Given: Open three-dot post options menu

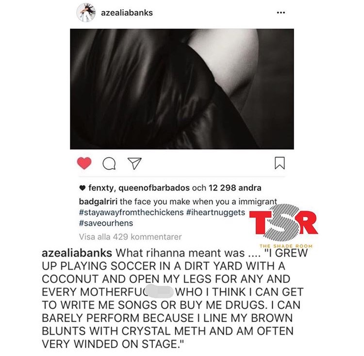Looking at the screenshot, I should pyautogui.click(x=281, y=13).
